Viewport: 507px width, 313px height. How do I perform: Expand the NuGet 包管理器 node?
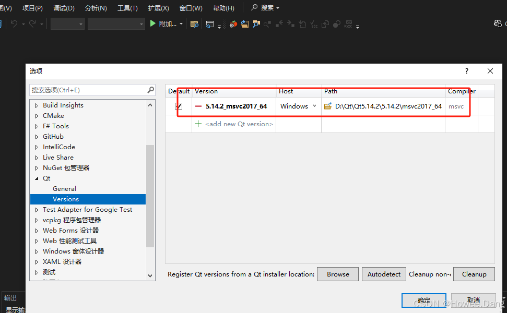pyautogui.click(x=37, y=168)
